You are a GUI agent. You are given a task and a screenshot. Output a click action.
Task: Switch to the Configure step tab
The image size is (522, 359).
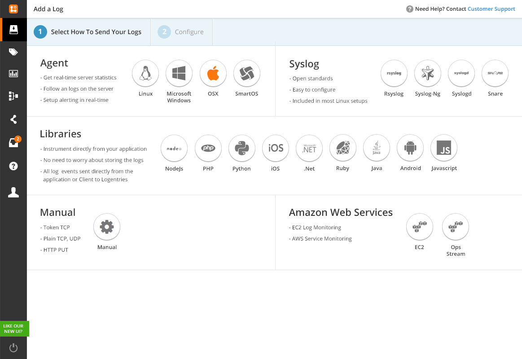[x=181, y=32]
